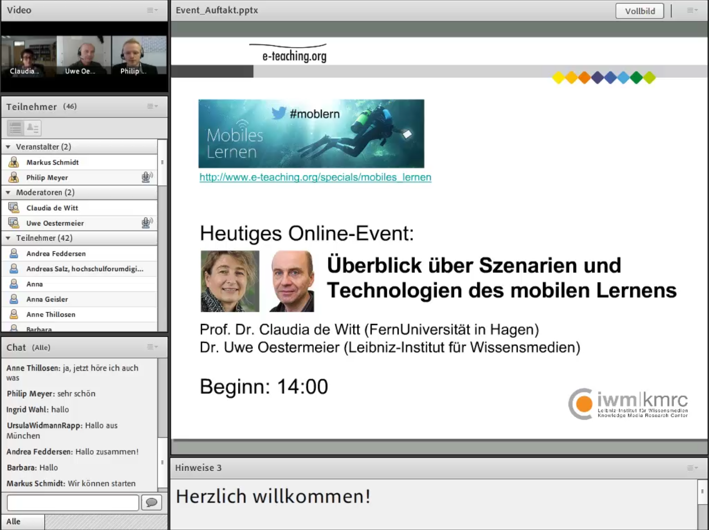Click the participant icon beside Anne Thillosen
This screenshot has height=530, width=709.
(x=14, y=314)
